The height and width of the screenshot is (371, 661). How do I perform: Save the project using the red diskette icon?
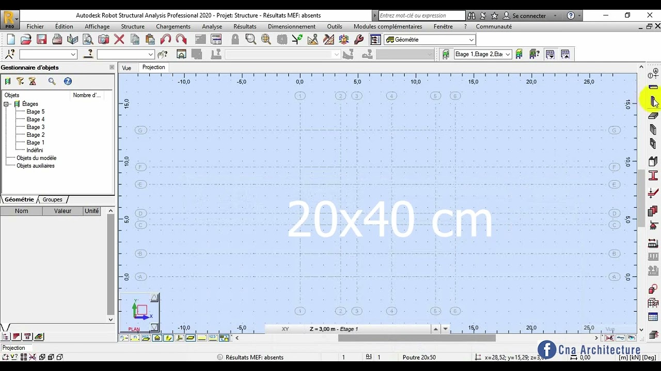click(42, 40)
